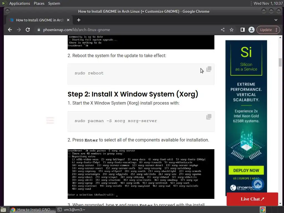This screenshot has width=284, height=213.
Task: Click the clock Wed Nov 1, 10:37
Action: 268,3
